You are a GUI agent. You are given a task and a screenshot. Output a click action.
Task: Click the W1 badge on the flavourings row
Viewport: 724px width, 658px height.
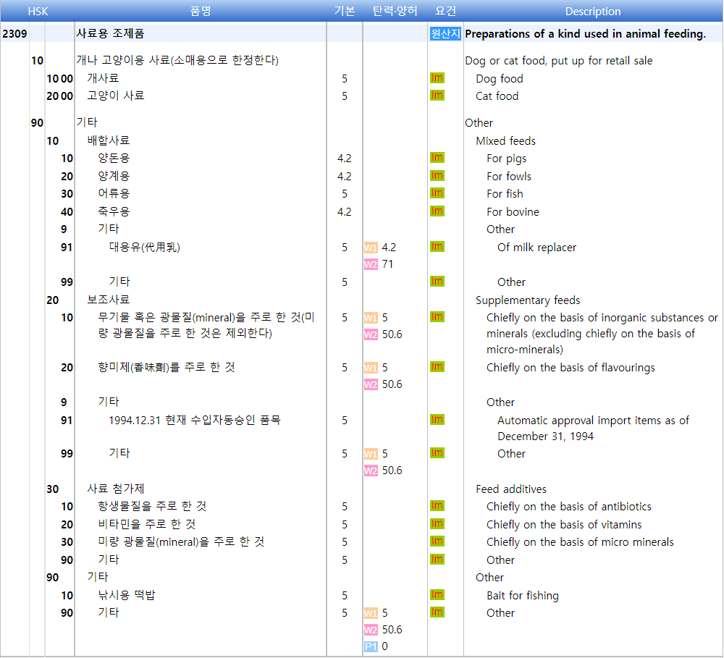(371, 368)
